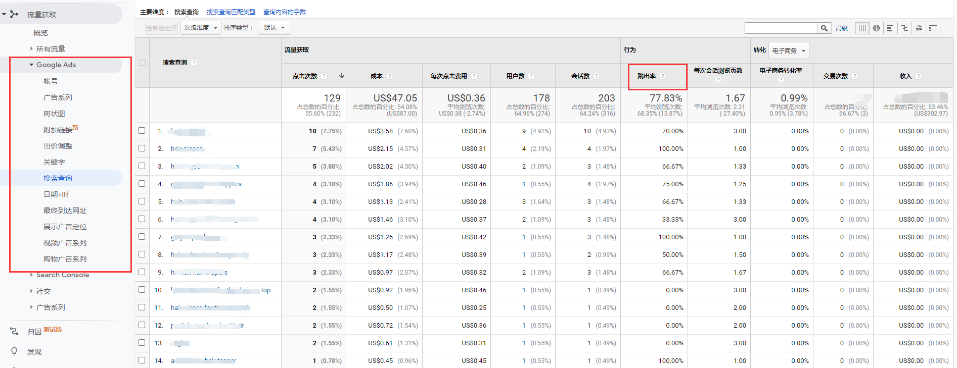Open 概览 in the sidebar
Viewport: 957px width, 368px height.
click(x=40, y=33)
